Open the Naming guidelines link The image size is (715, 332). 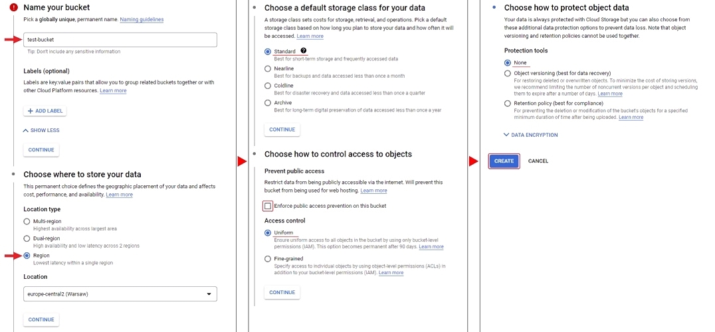point(142,19)
